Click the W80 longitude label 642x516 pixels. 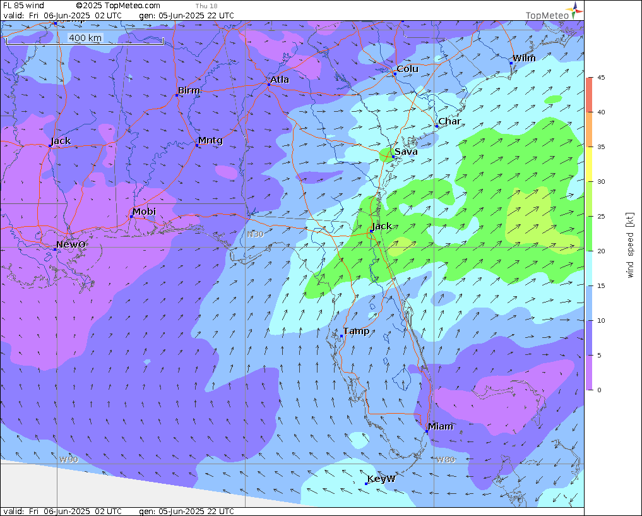[446, 460]
